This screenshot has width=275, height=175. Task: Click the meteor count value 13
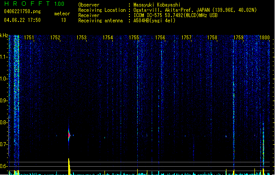[63, 20]
